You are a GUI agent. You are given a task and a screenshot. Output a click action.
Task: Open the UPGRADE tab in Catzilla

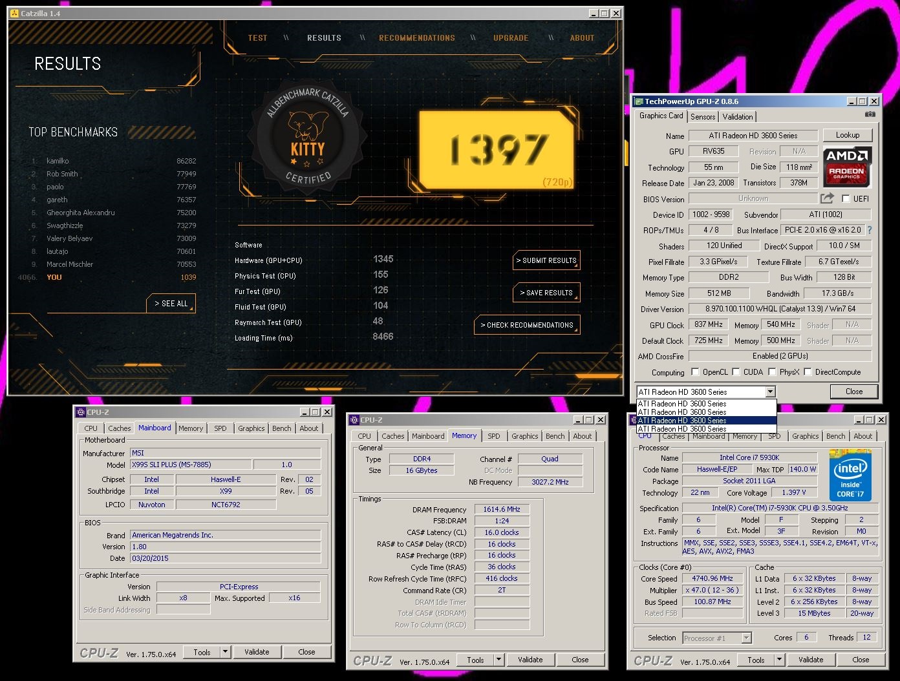(x=511, y=38)
